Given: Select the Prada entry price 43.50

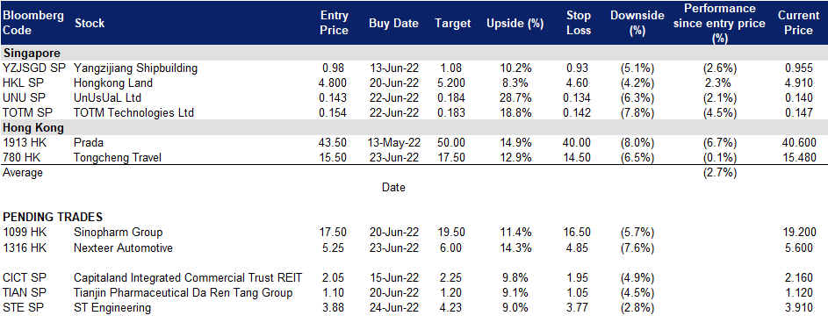Looking at the screenshot, I should pyautogui.click(x=335, y=142).
